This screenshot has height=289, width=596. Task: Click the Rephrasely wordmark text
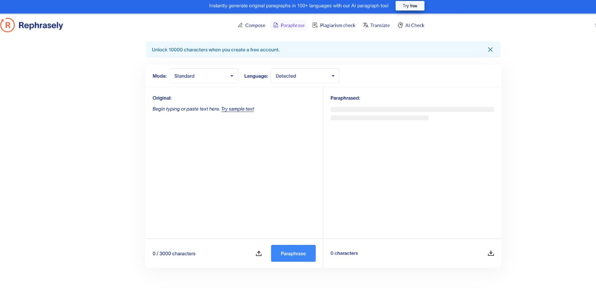(41, 25)
